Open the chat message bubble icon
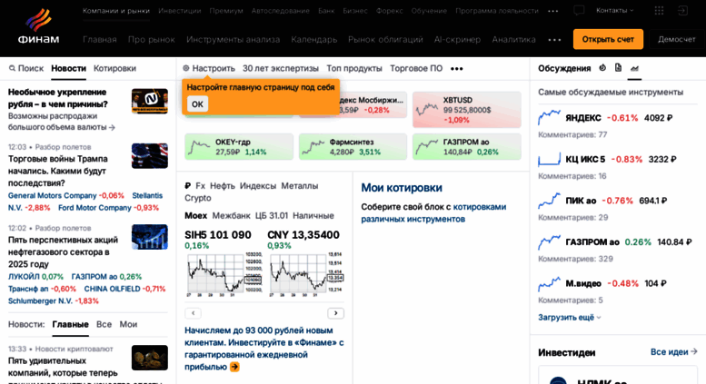 pos(579,10)
